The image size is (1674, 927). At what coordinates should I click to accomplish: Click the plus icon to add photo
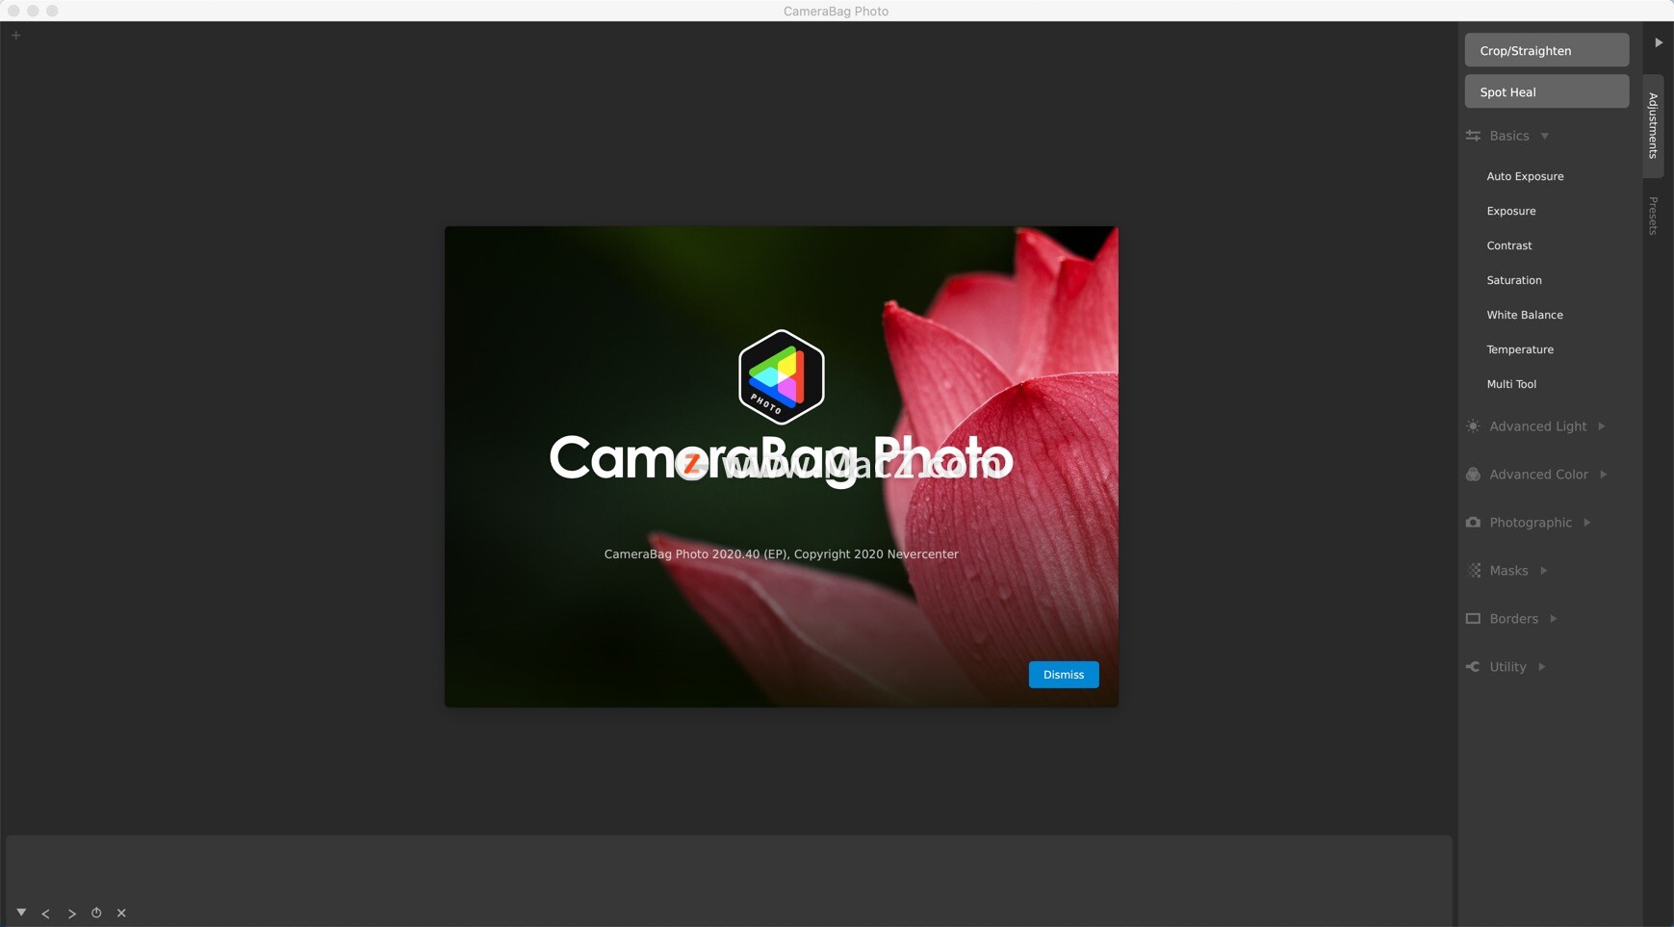(x=16, y=36)
